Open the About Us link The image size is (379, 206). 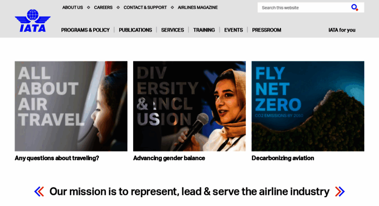[73, 7]
